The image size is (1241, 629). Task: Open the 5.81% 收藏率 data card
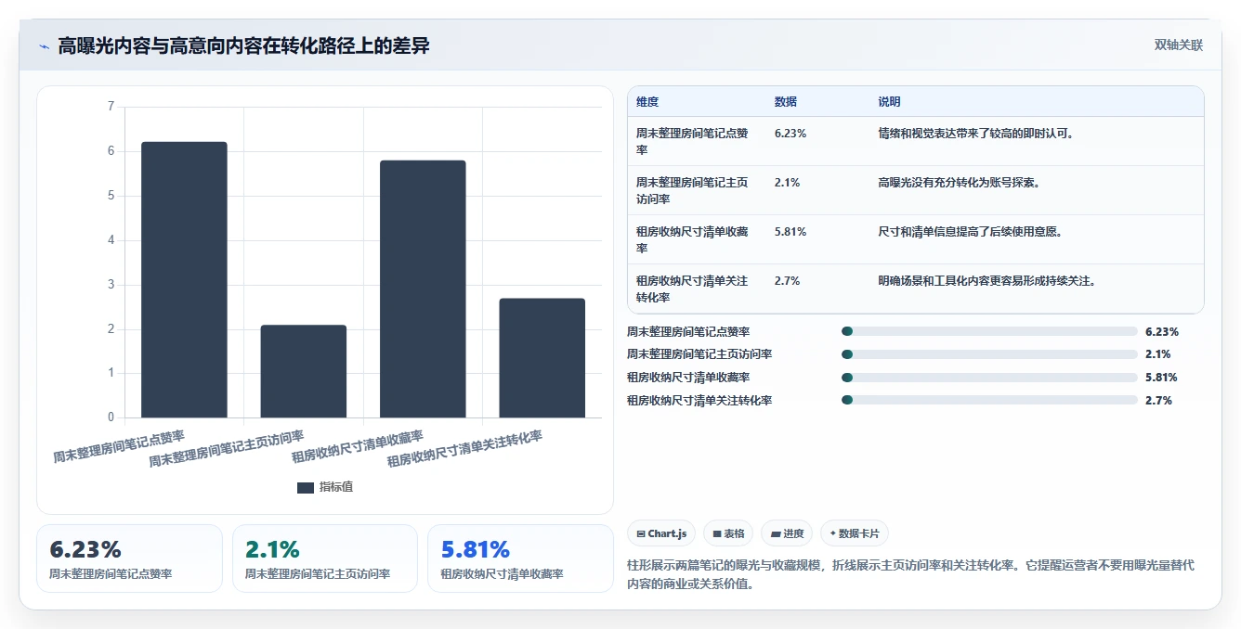click(520, 558)
